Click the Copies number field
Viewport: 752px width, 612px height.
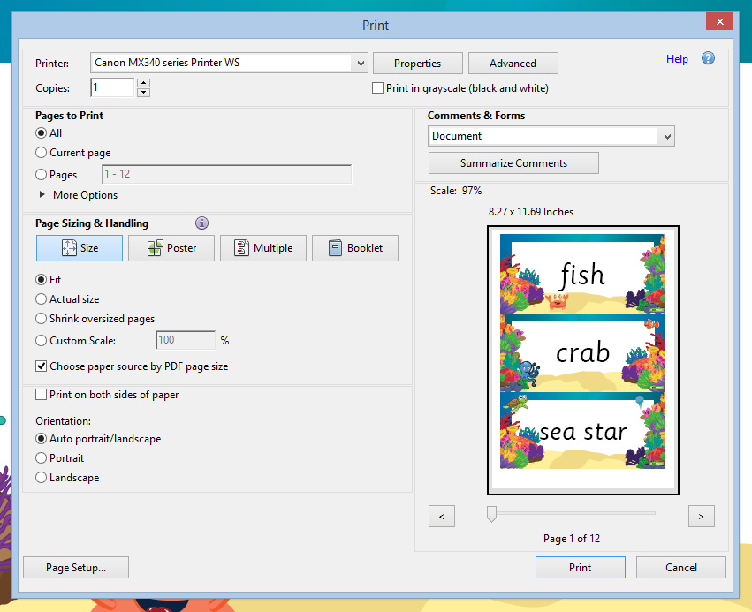click(112, 87)
